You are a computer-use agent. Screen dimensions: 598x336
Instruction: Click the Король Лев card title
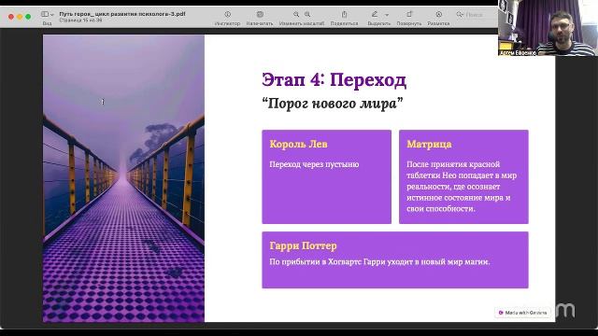tap(298, 144)
